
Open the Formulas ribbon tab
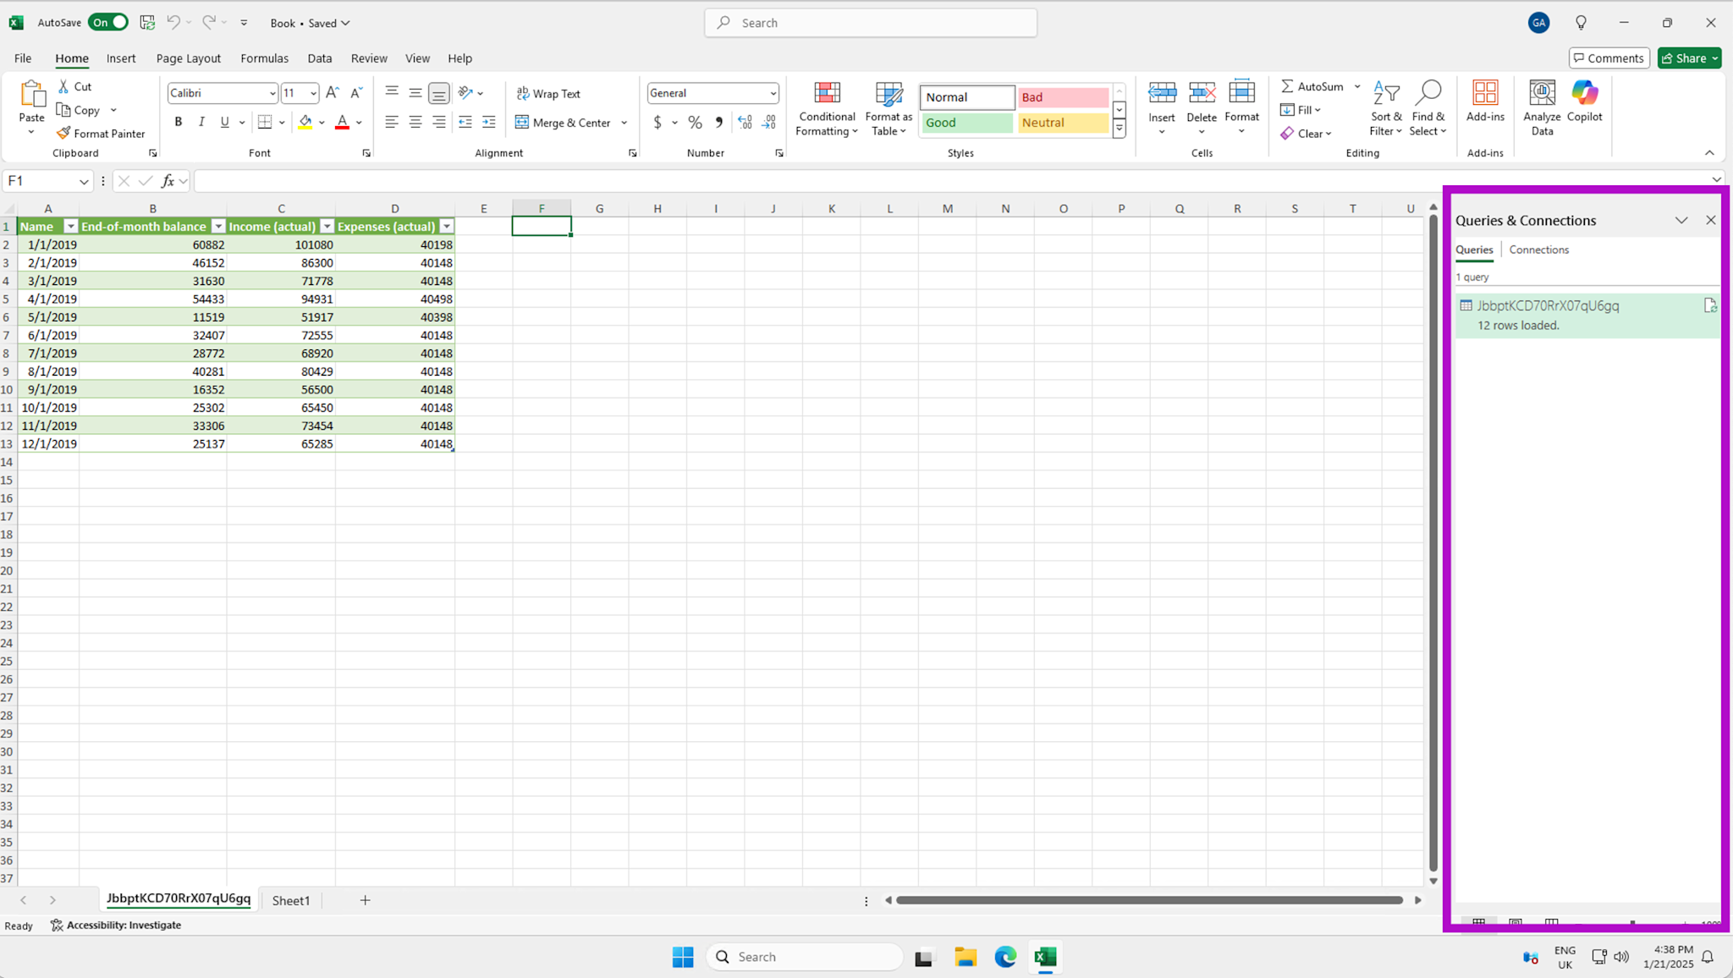coord(264,58)
